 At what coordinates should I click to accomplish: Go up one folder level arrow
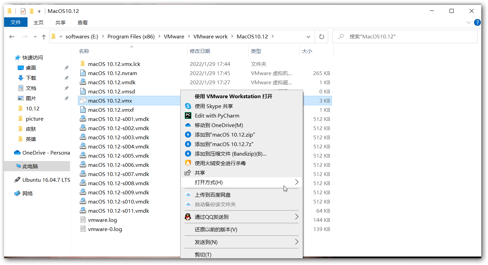point(44,37)
